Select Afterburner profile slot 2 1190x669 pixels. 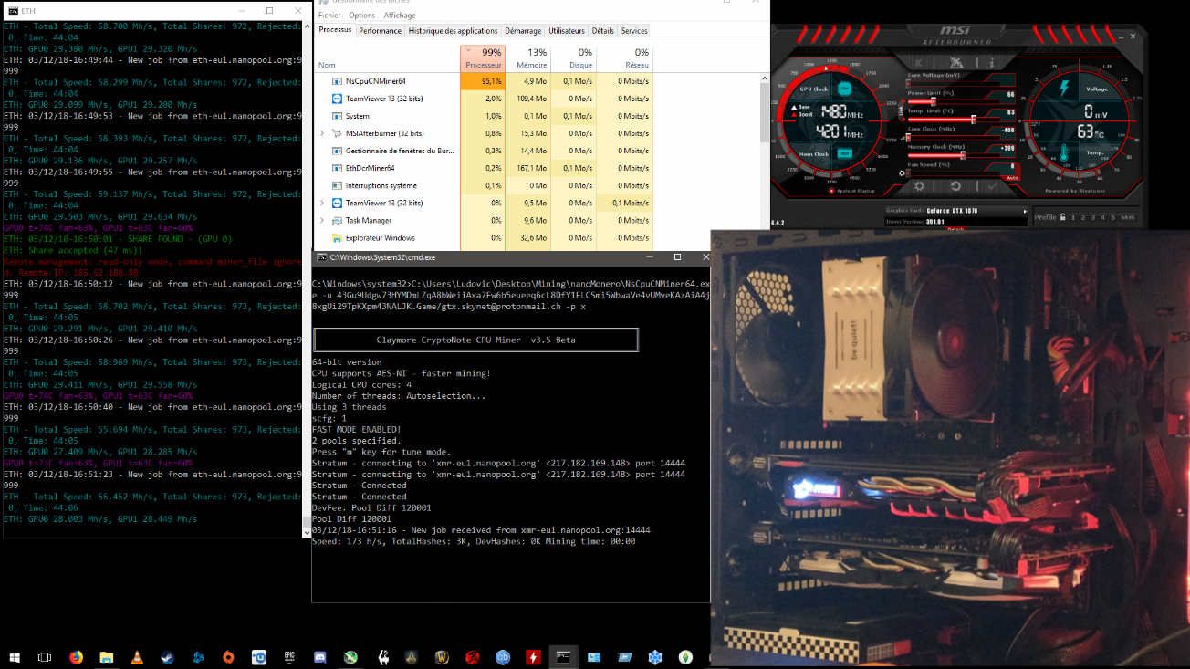(1083, 217)
